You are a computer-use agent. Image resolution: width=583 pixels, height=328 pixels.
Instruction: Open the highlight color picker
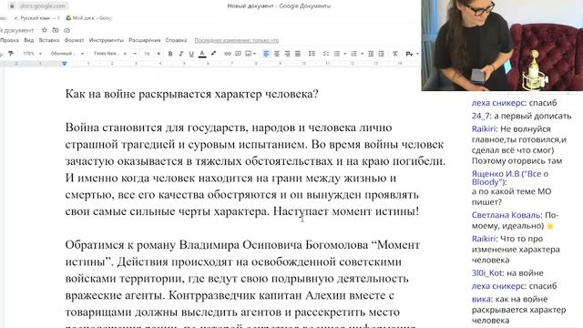(213, 54)
